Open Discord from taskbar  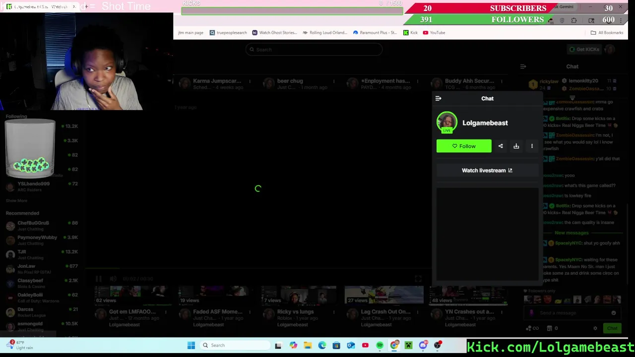tap(423, 345)
